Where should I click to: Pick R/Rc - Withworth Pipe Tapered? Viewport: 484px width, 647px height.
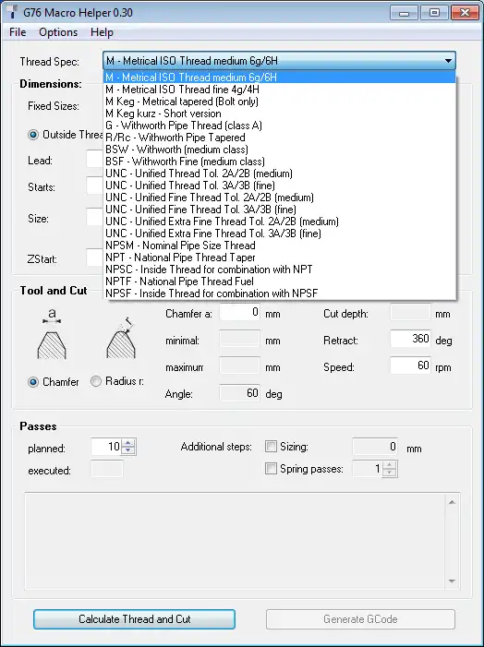click(x=280, y=137)
